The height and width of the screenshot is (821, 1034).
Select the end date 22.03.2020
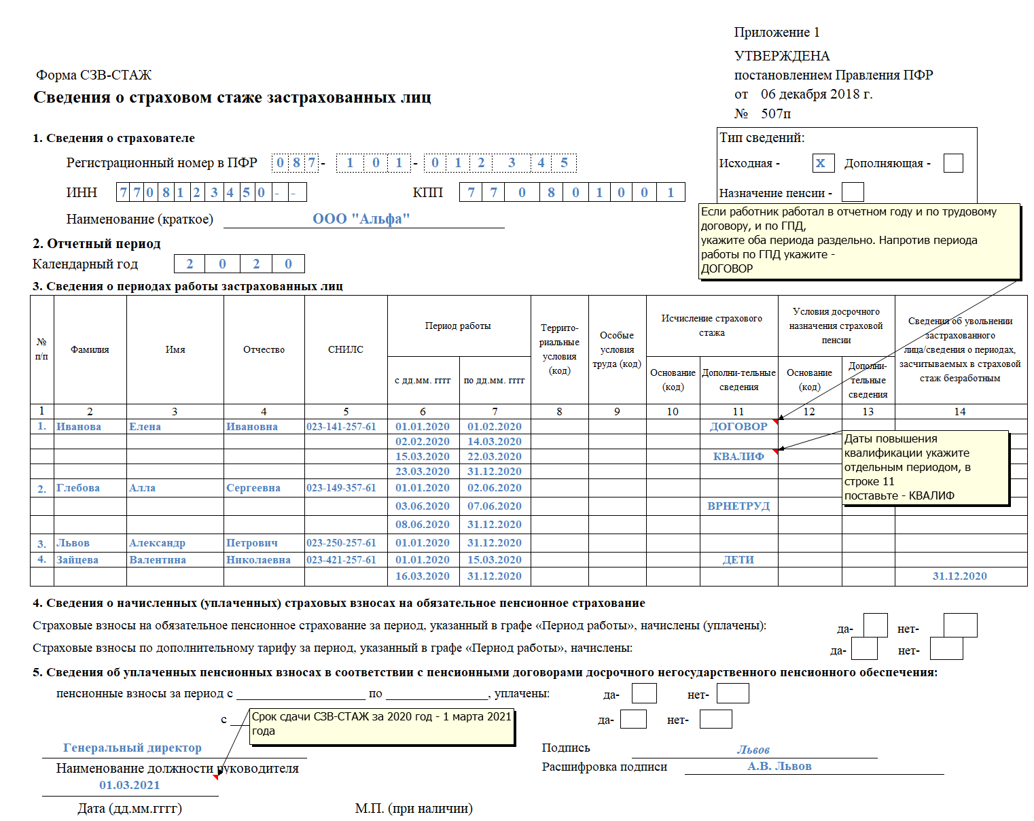point(495,457)
